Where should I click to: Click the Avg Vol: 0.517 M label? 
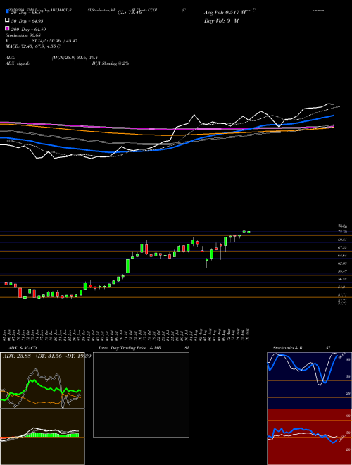(x=225, y=13)
